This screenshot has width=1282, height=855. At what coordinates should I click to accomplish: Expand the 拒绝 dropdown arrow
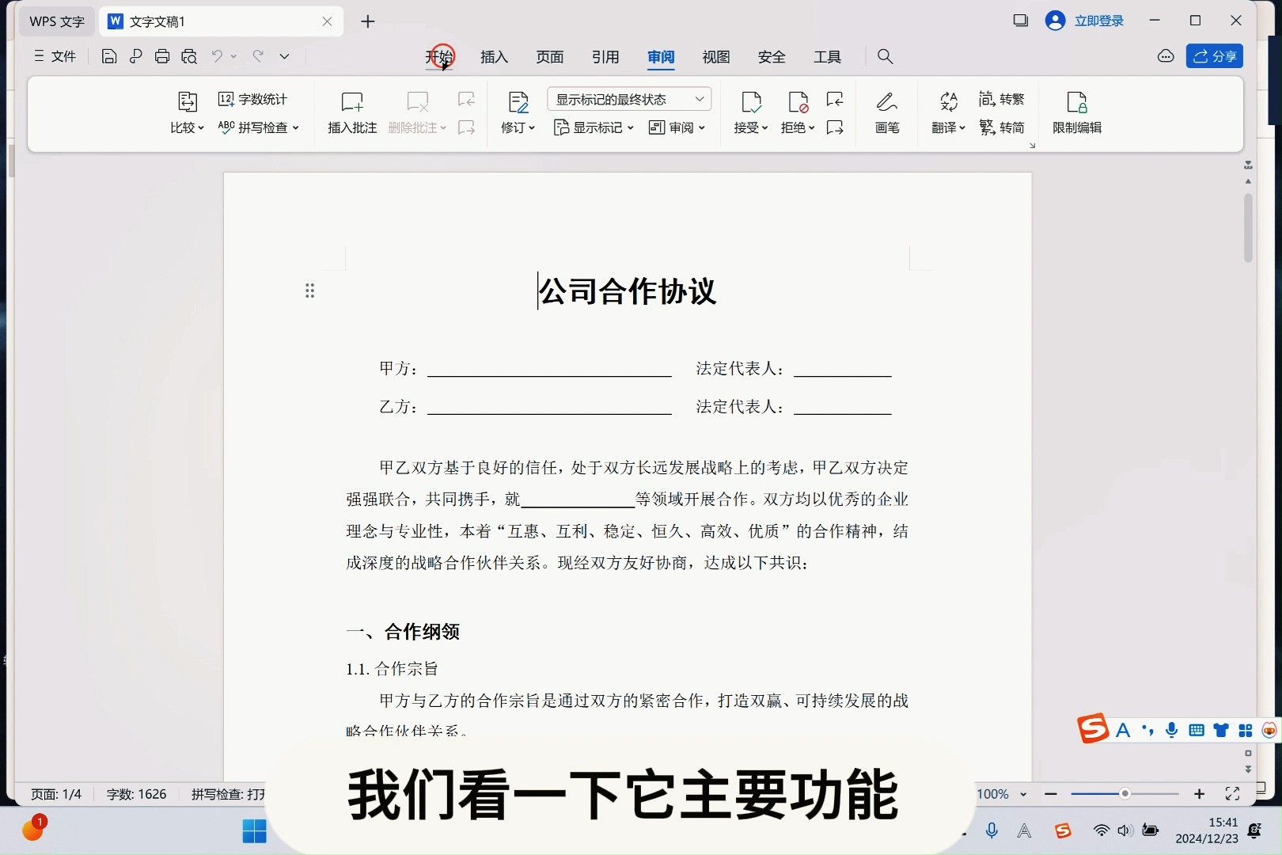click(x=812, y=128)
